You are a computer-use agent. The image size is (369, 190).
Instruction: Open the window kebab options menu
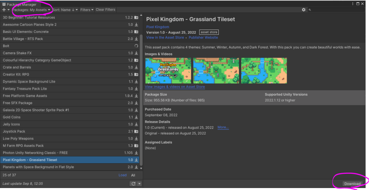click(353, 4)
